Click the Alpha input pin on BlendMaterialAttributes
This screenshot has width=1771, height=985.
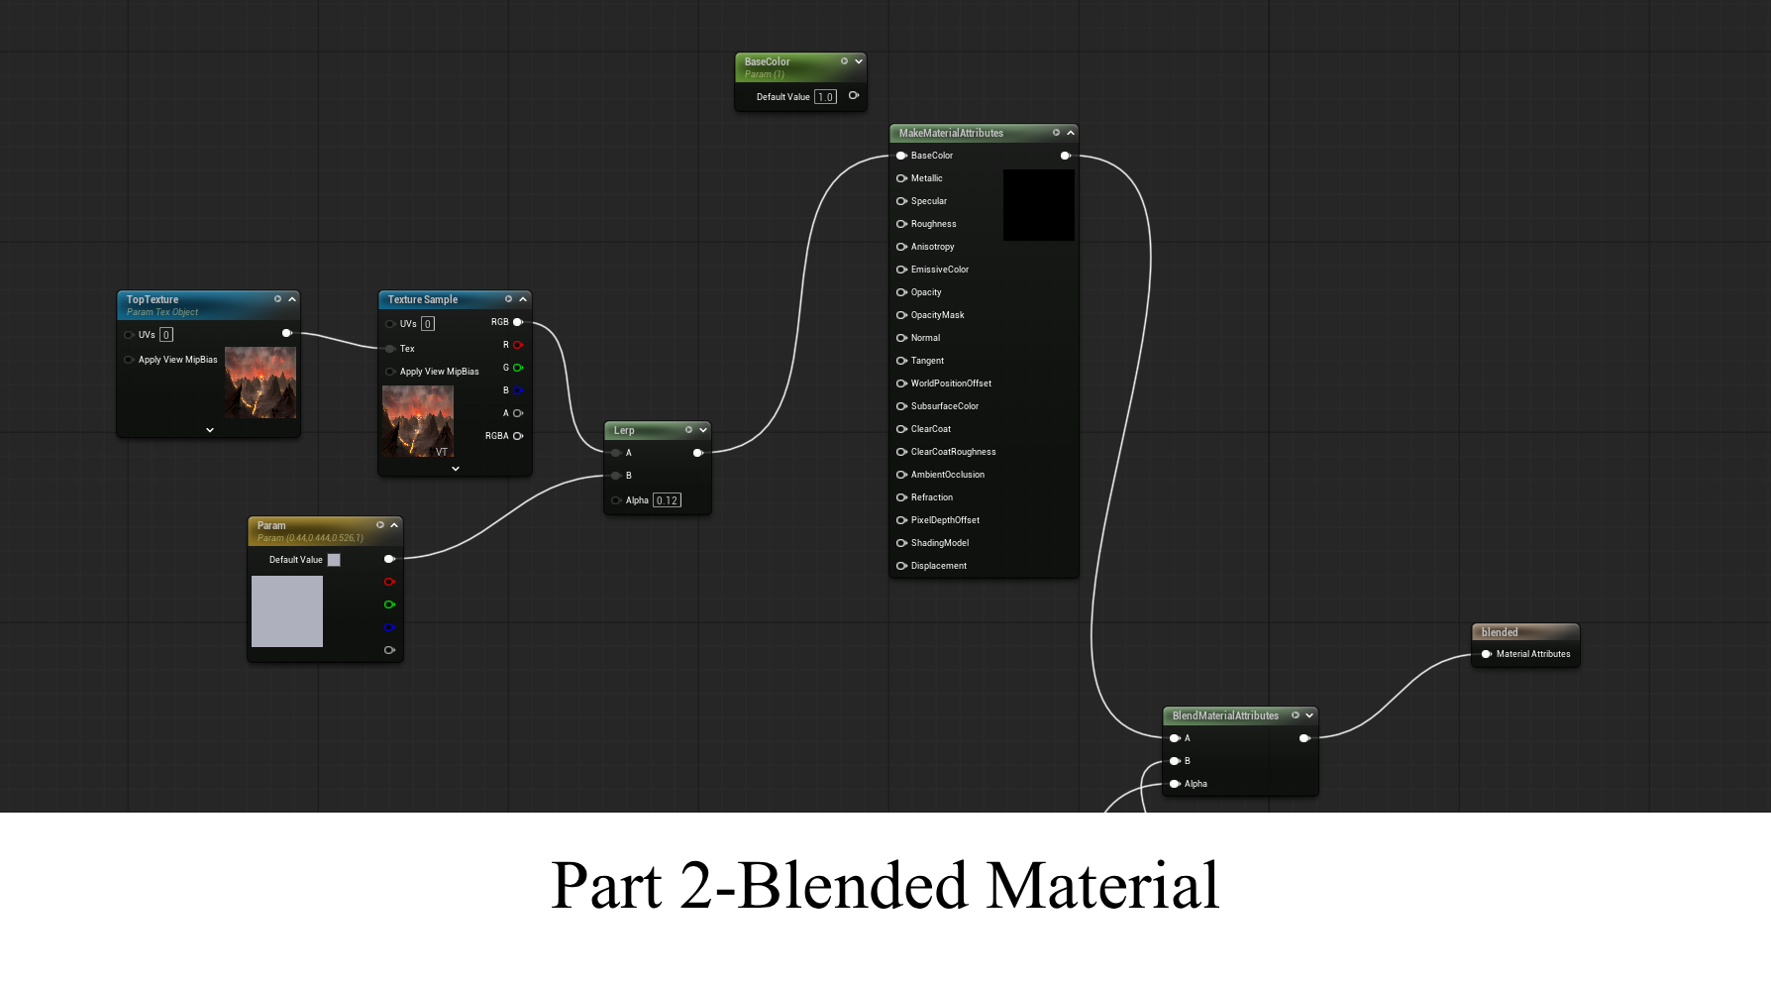(1175, 784)
